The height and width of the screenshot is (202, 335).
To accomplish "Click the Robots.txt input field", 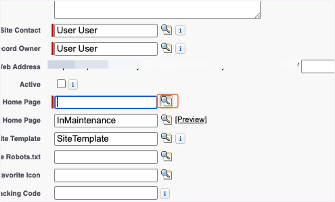I will 106,157.
